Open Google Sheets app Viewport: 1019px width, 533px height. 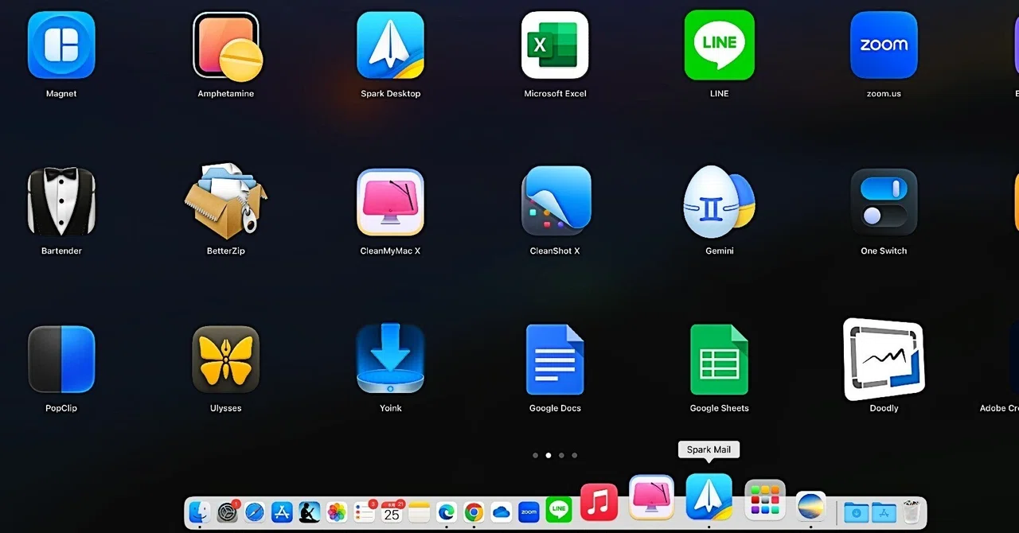click(x=719, y=360)
